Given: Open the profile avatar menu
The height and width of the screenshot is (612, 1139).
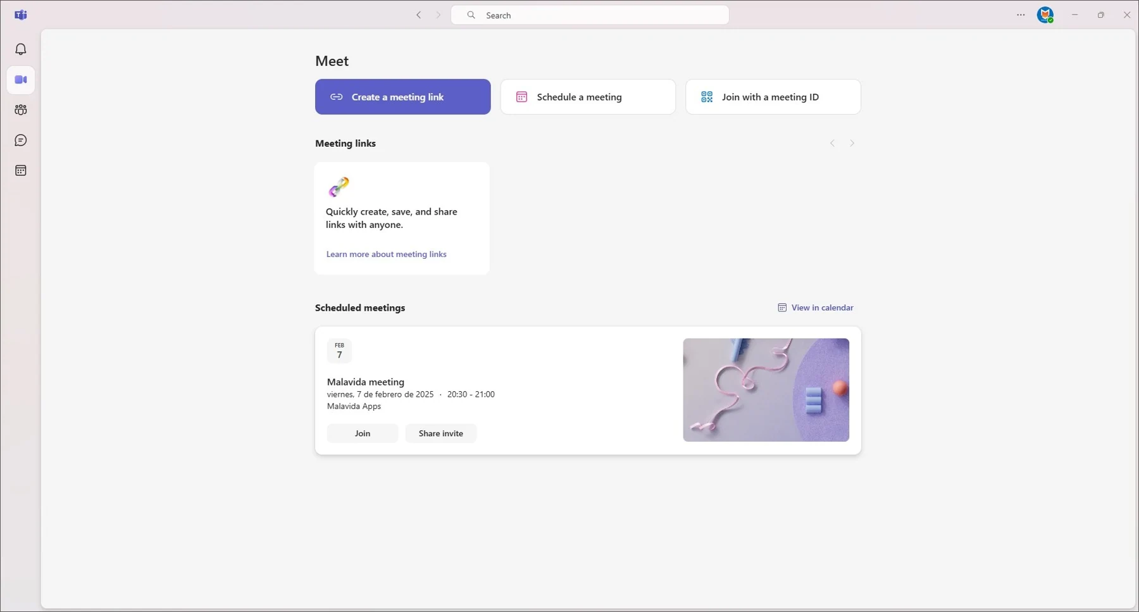Looking at the screenshot, I should pyautogui.click(x=1045, y=15).
